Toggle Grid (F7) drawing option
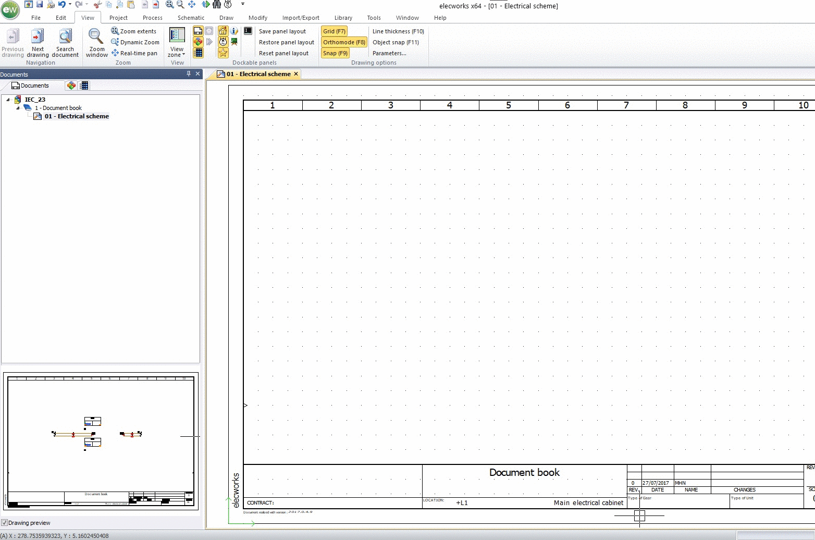Viewport: 815px width, 540px height. [334, 31]
